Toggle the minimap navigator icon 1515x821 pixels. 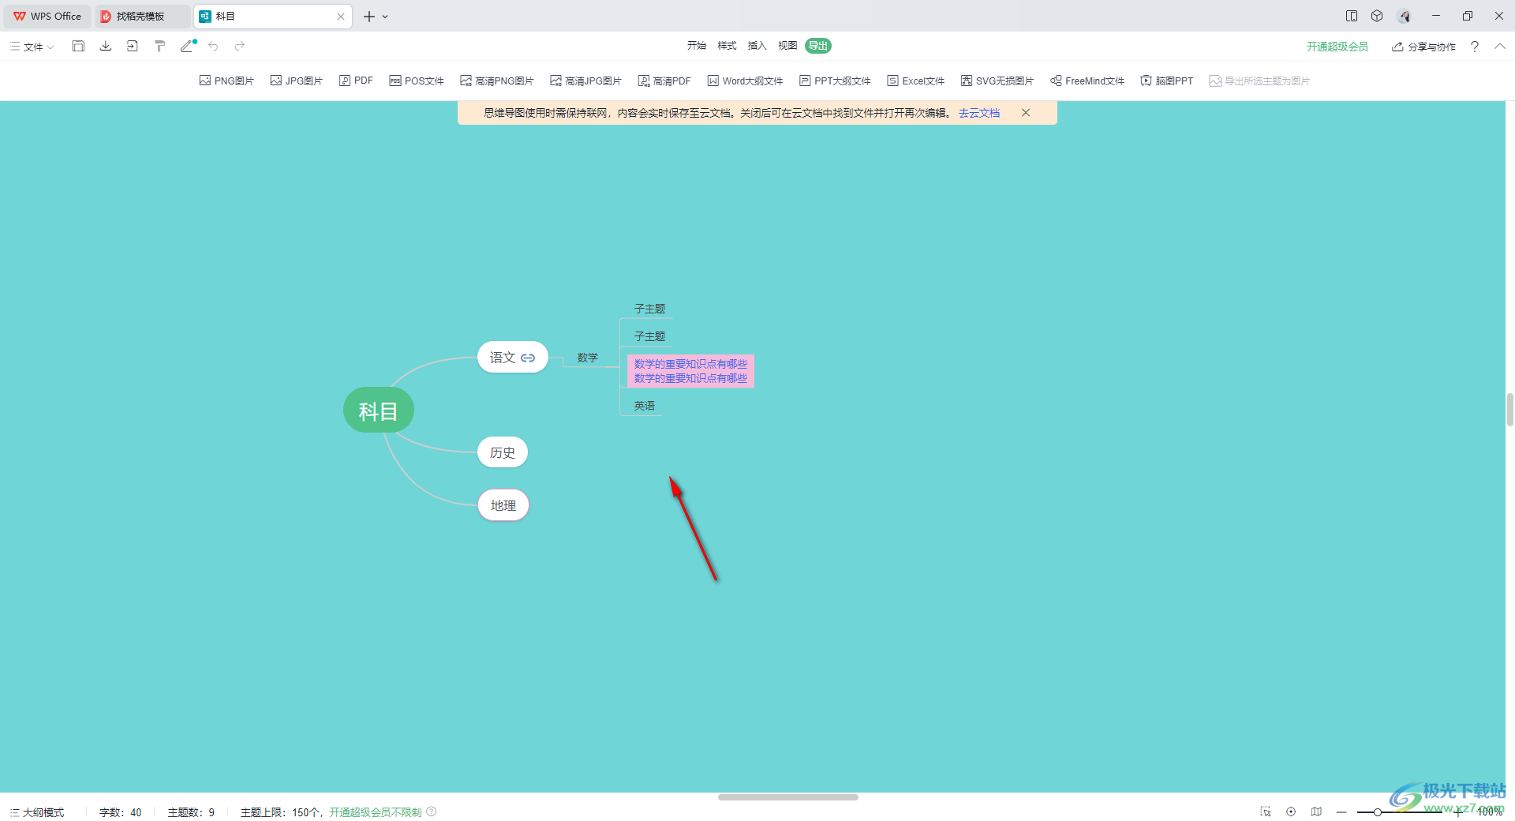point(1316,812)
